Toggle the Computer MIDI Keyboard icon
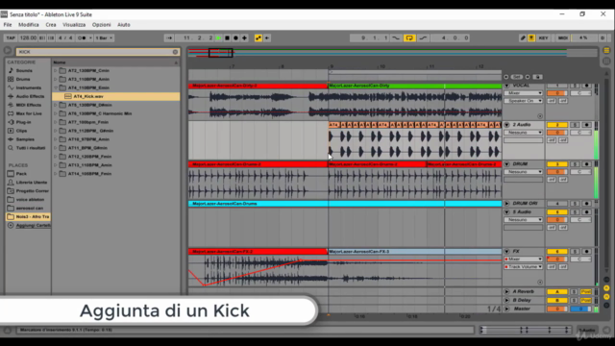 tap(531, 38)
